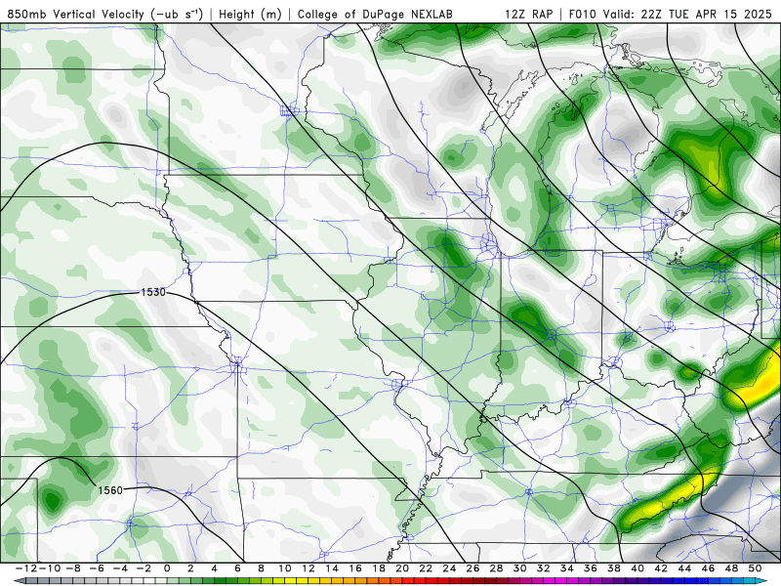Click the 22 value on the color scale

(x=426, y=568)
